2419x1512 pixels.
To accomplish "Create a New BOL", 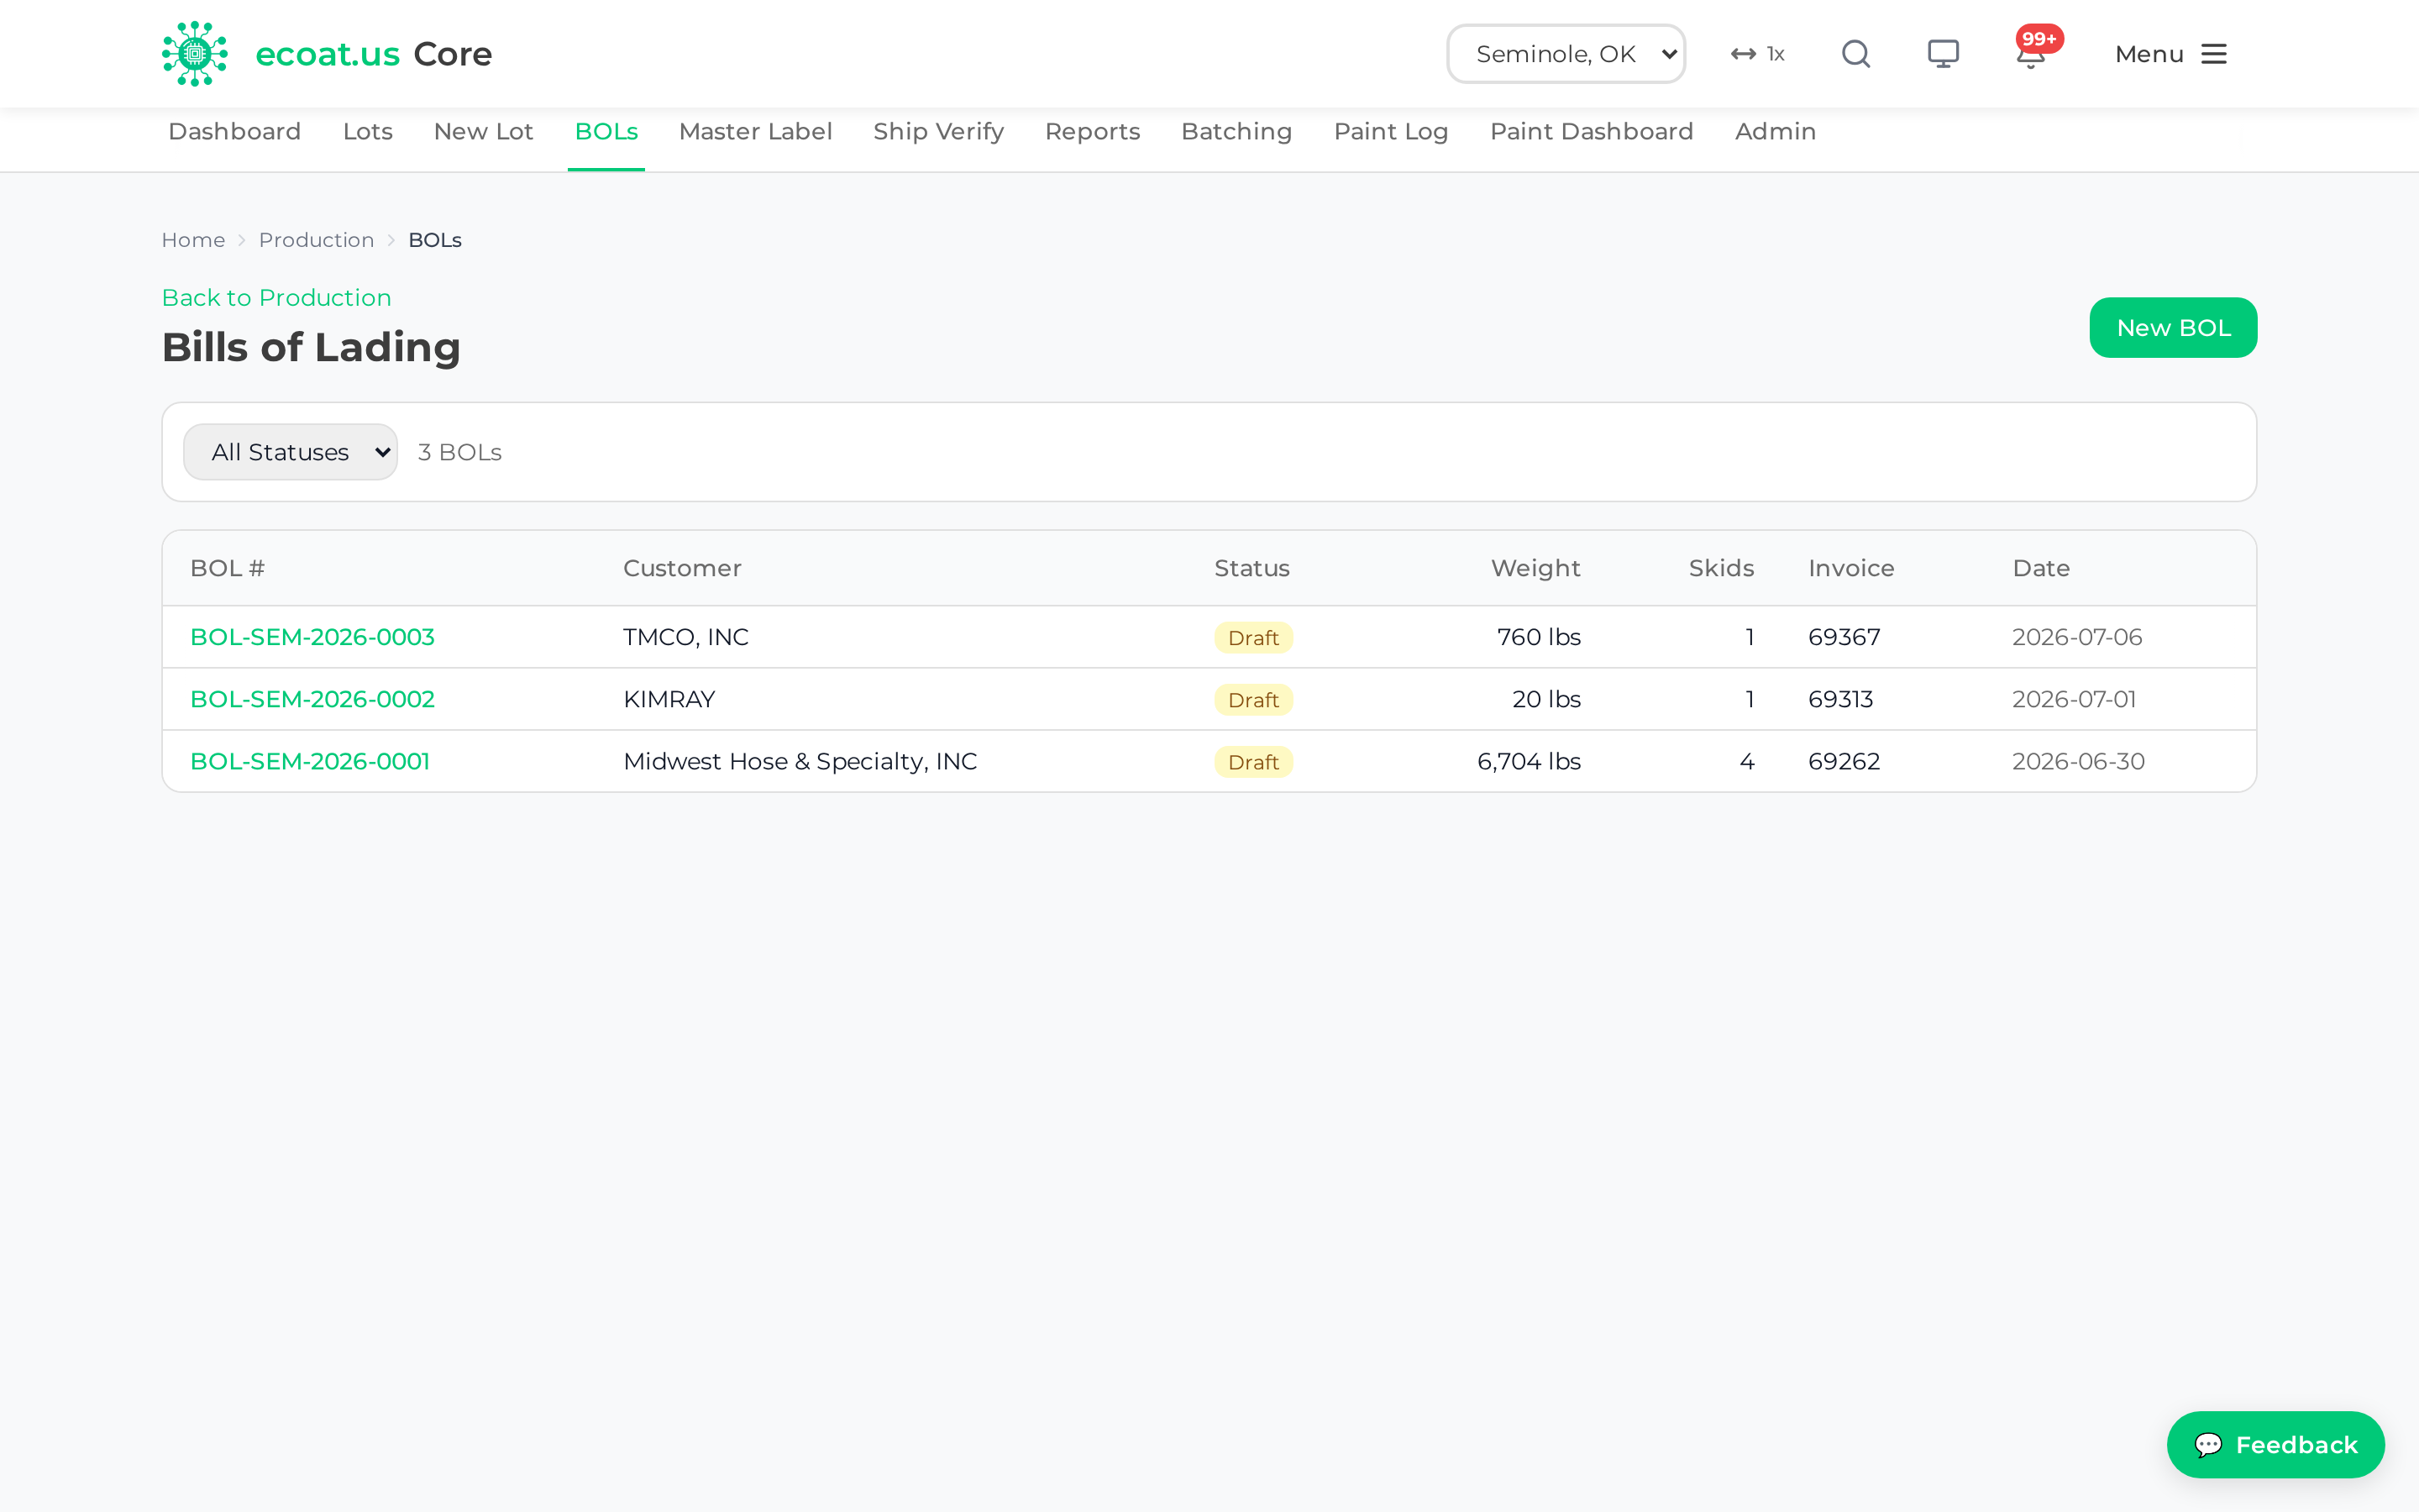I will (2173, 327).
